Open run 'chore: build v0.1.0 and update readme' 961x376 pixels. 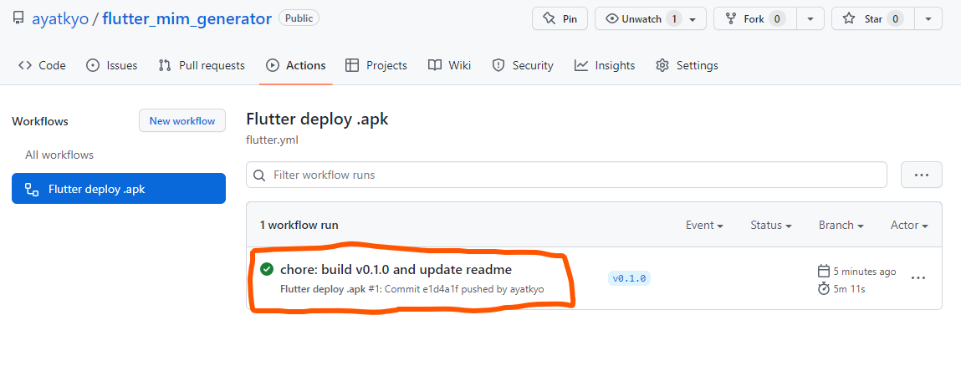[396, 269]
